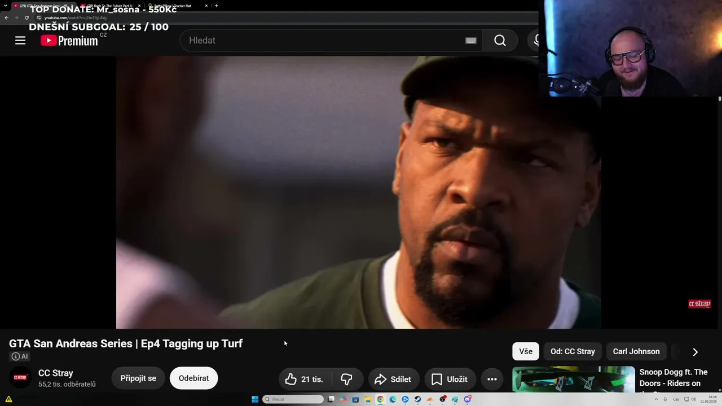This screenshot has height=406, width=722.
Task: Save video with the Uložit button
Action: click(x=450, y=379)
